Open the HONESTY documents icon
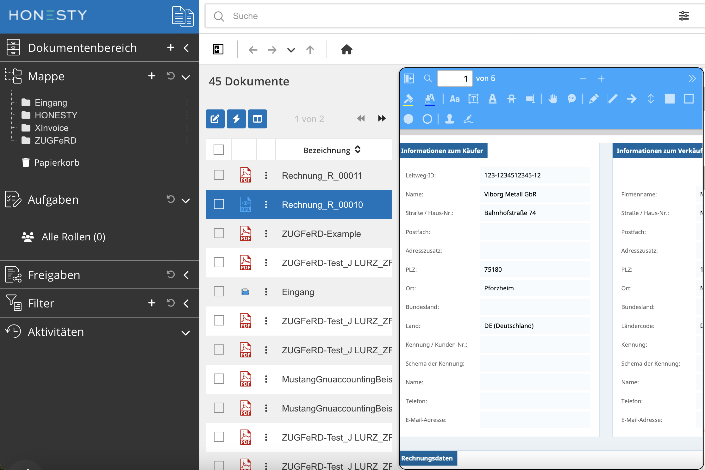Viewport: 705px width, 470px height. point(183,16)
